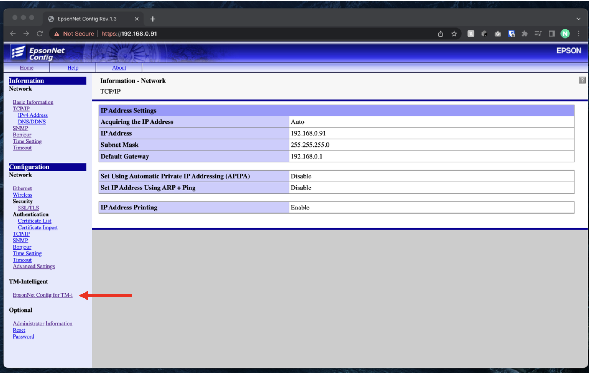Close the EpsonNet Config Rev.1.3 tab
The image size is (589, 373).
(136, 19)
